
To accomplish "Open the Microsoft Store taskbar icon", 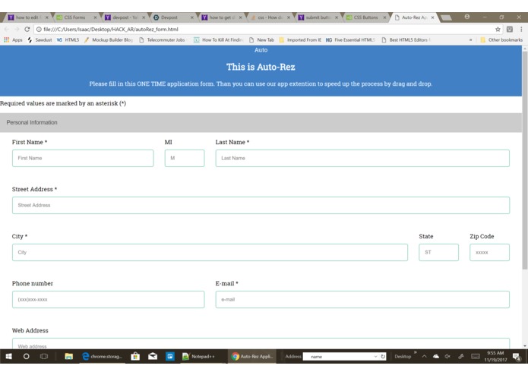I will (x=135, y=357).
